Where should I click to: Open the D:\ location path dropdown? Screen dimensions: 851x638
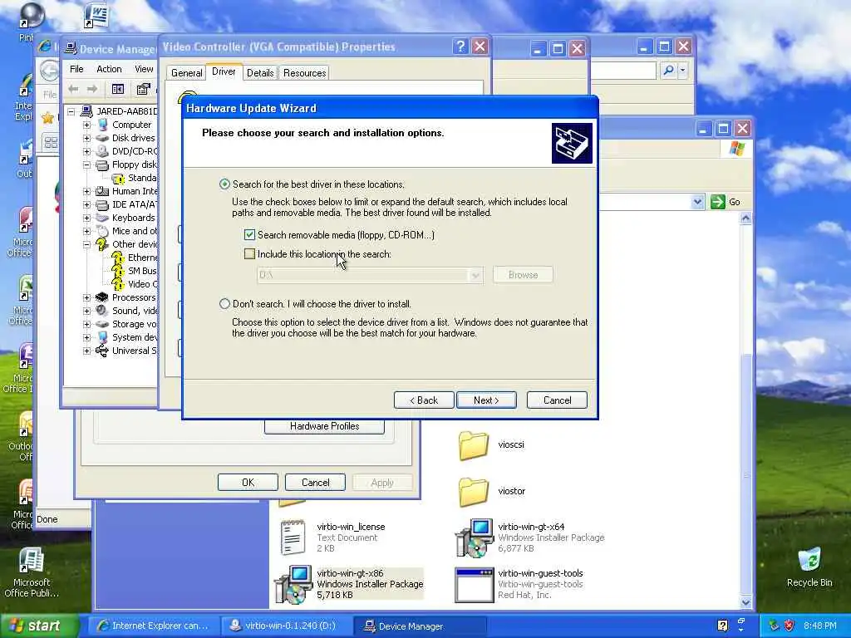pyautogui.click(x=475, y=275)
